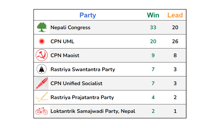Select the CPN Maoist hammer and sickle logo

click(42, 55)
